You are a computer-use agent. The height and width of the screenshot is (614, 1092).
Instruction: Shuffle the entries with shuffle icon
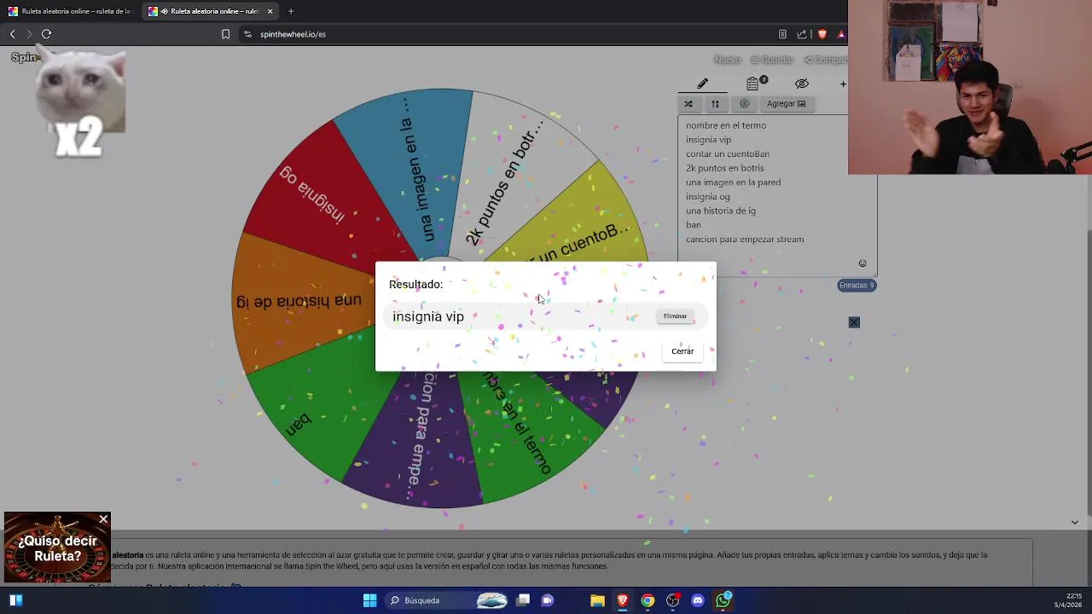pos(688,104)
